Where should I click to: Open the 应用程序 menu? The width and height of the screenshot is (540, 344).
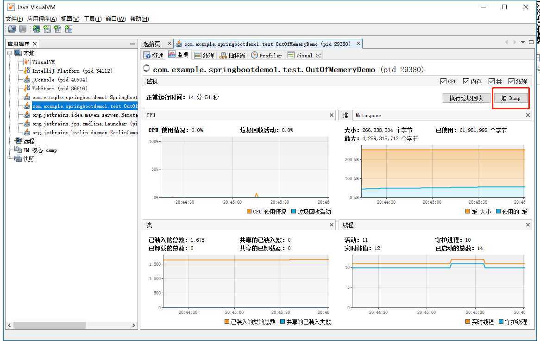42,19
